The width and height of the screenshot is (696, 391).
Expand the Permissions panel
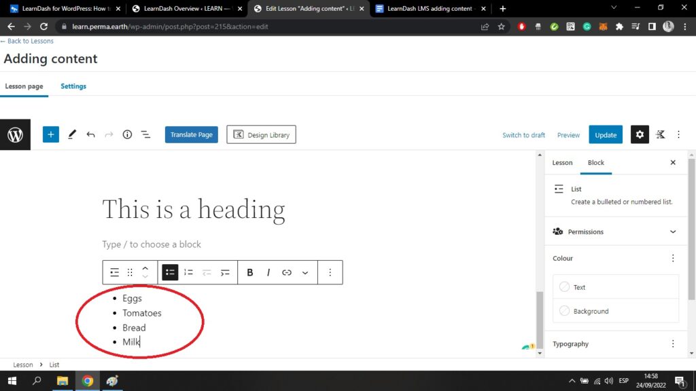673,231
